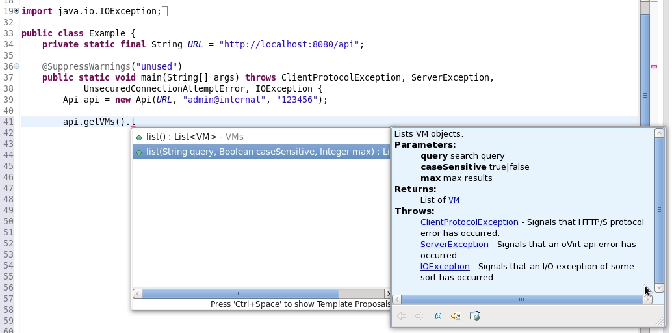Viewport: 672px width, 333px height.
Task: Collapse the main method at line 36
Action: [17, 66]
